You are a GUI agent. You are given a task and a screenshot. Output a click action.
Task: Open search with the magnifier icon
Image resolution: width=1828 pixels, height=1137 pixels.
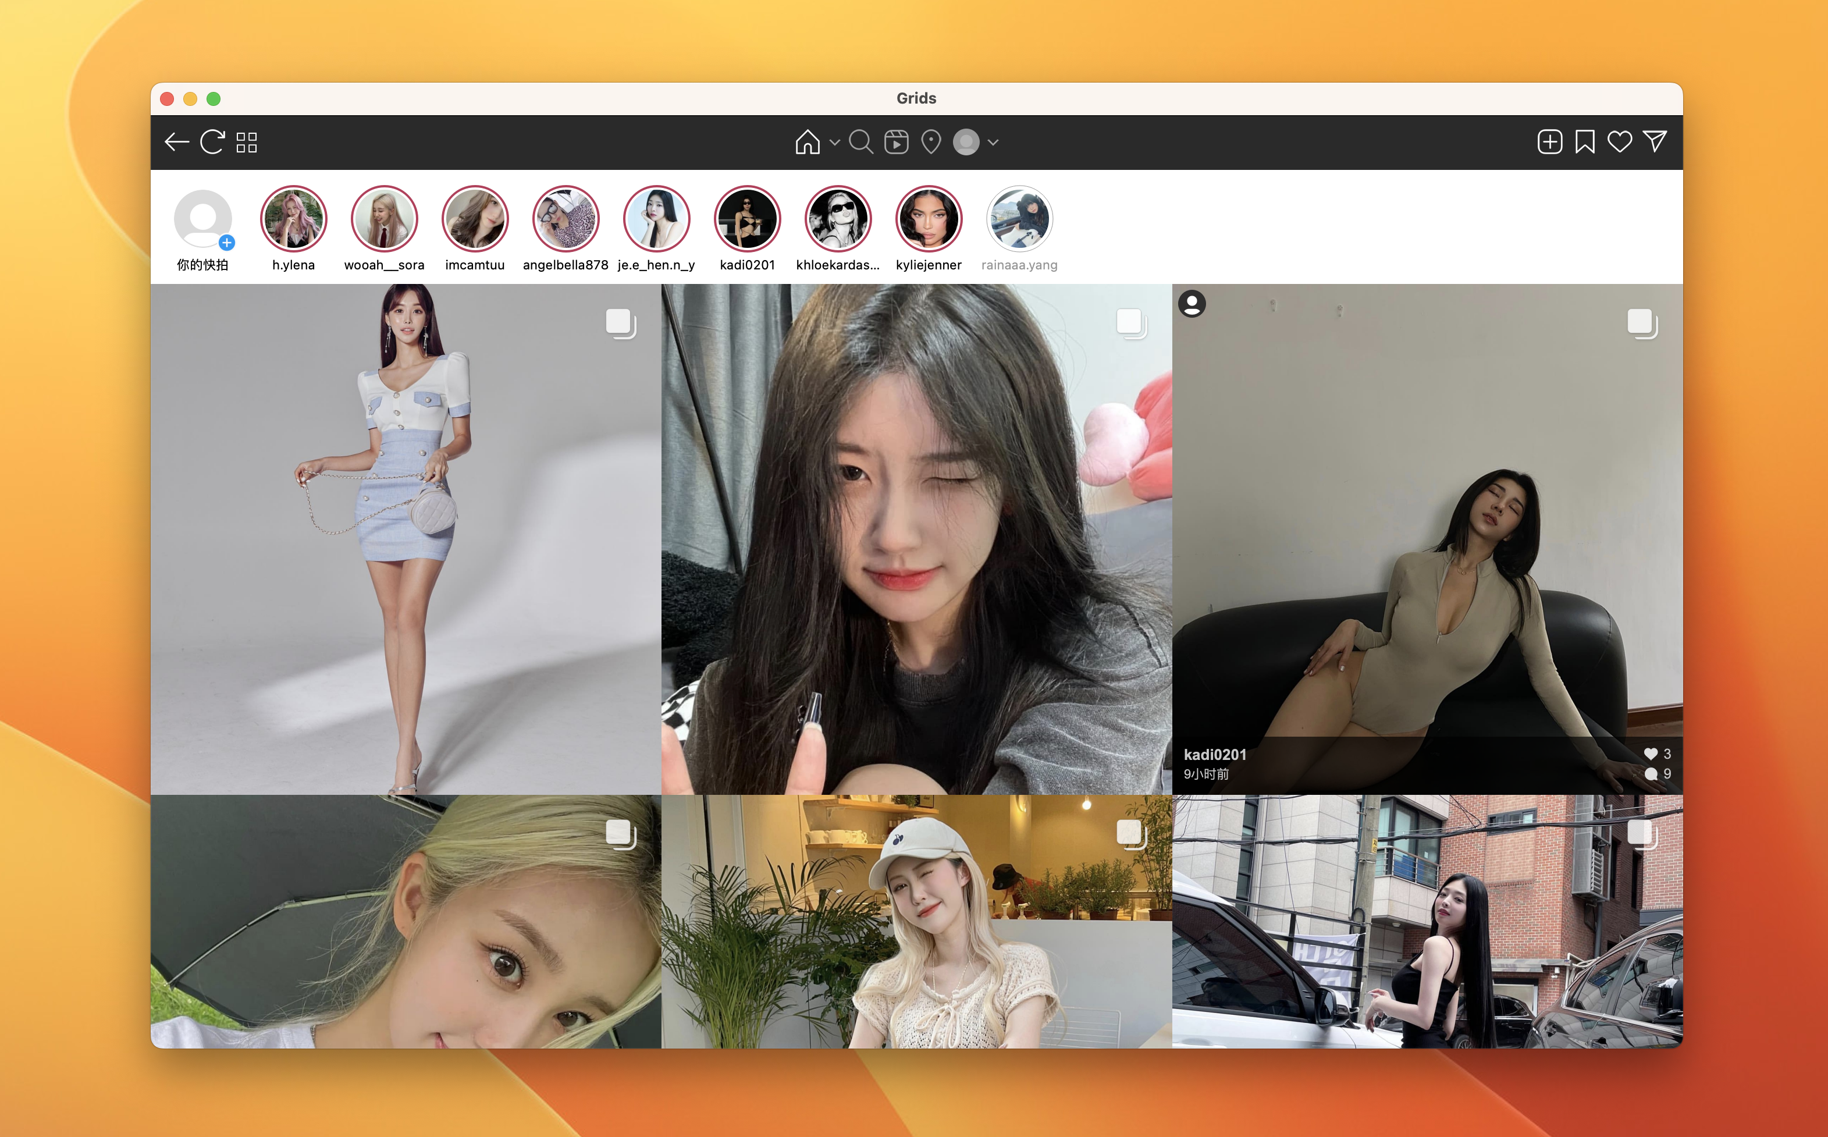coord(860,142)
